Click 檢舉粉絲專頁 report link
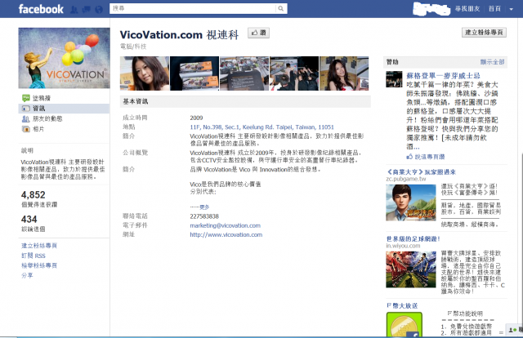Screen dimensions: 523x338 pos(39,265)
